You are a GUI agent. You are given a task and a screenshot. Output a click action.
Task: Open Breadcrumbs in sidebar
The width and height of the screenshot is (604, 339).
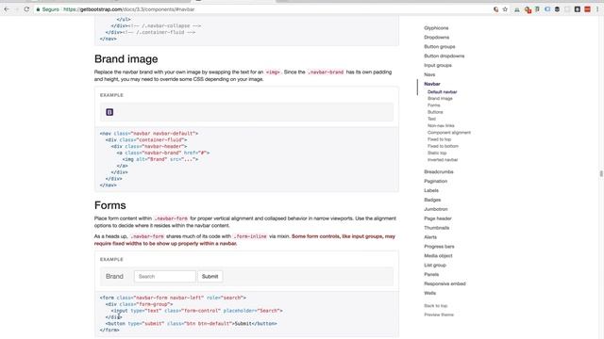click(438, 171)
